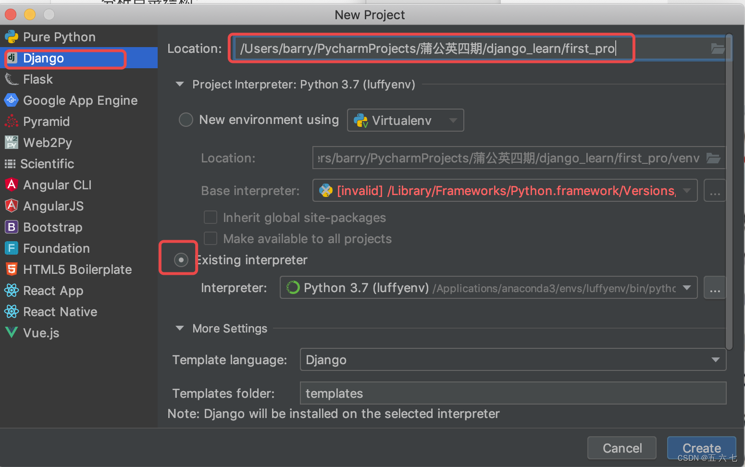Toggle Inherit global site-packages checkbox

pyautogui.click(x=211, y=217)
